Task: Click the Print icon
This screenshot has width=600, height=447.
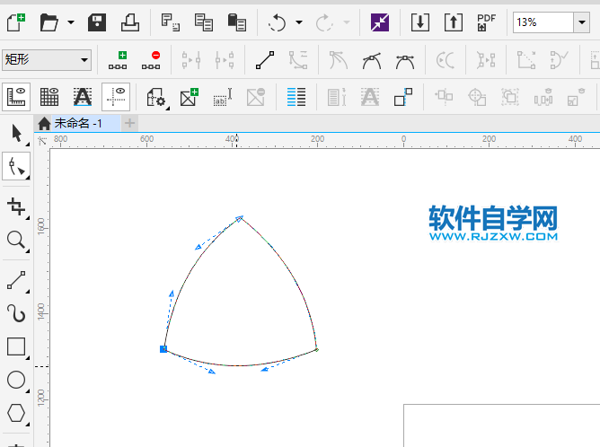Action: [x=130, y=22]
